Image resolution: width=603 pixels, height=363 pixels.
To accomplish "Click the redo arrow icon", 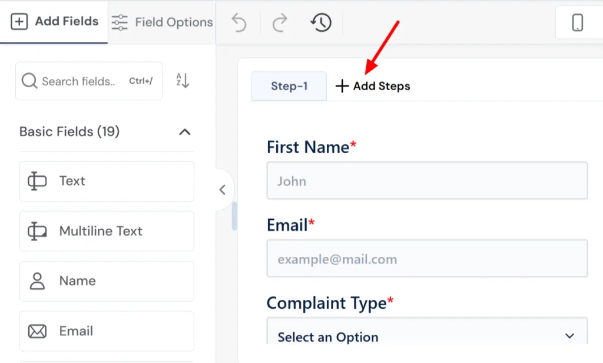I will 280,22.
